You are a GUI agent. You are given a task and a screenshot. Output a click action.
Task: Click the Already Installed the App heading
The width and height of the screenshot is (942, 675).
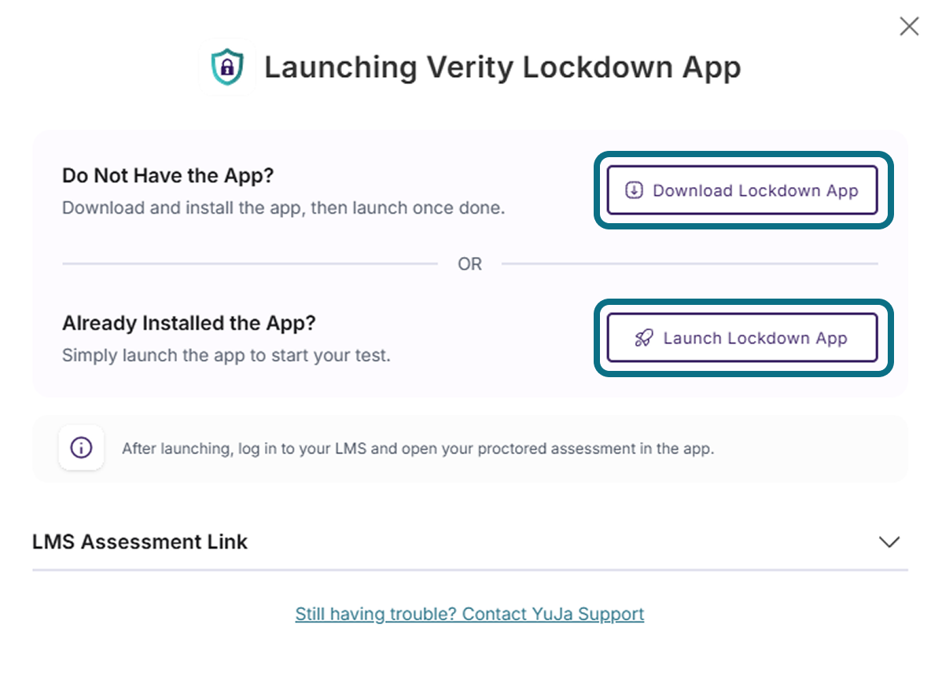coord(189,323)
